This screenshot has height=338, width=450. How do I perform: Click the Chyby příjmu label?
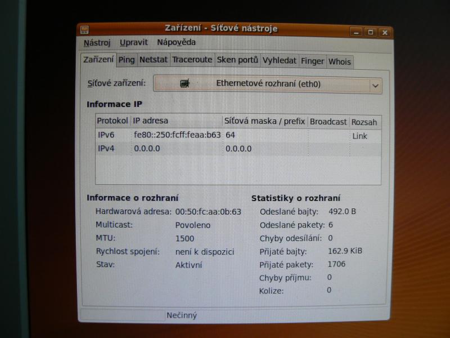285,278
